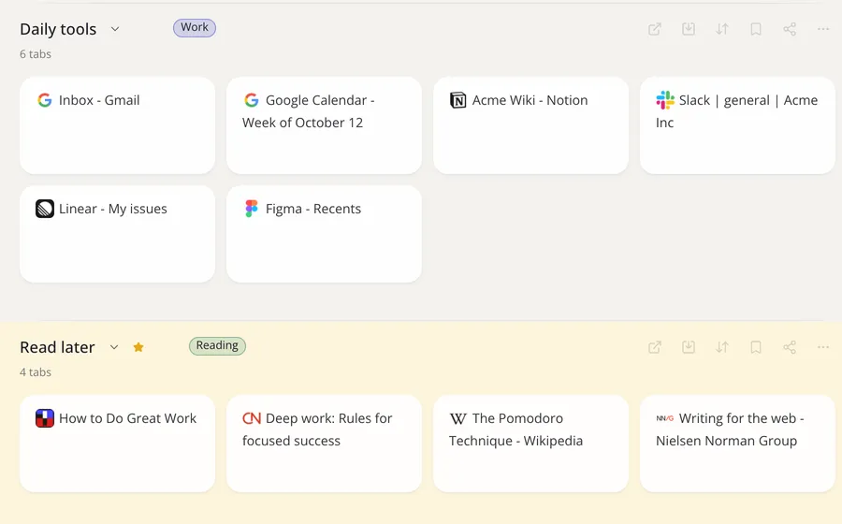Click the Daily tools collection title
The image size is (842, 524).
pyautogui.click(x=58, y=29)
